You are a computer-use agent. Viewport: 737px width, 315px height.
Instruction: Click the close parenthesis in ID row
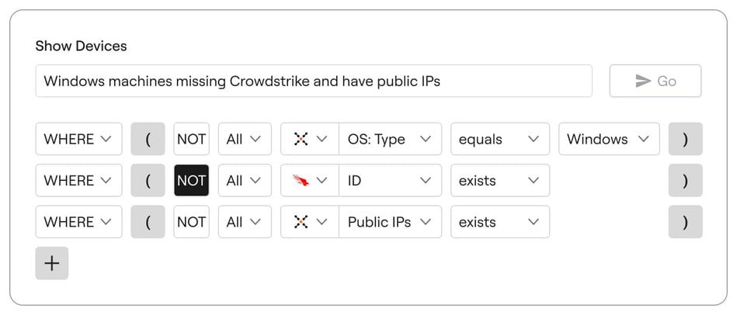point(685,181)
